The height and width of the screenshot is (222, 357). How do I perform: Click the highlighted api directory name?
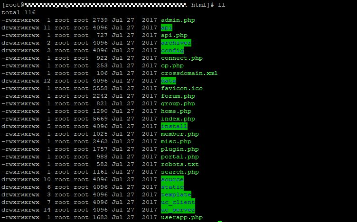click(167, 28)
